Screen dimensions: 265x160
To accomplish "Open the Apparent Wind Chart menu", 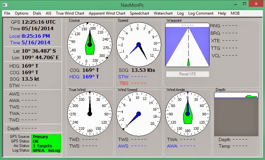I will (x=107, y=13).
